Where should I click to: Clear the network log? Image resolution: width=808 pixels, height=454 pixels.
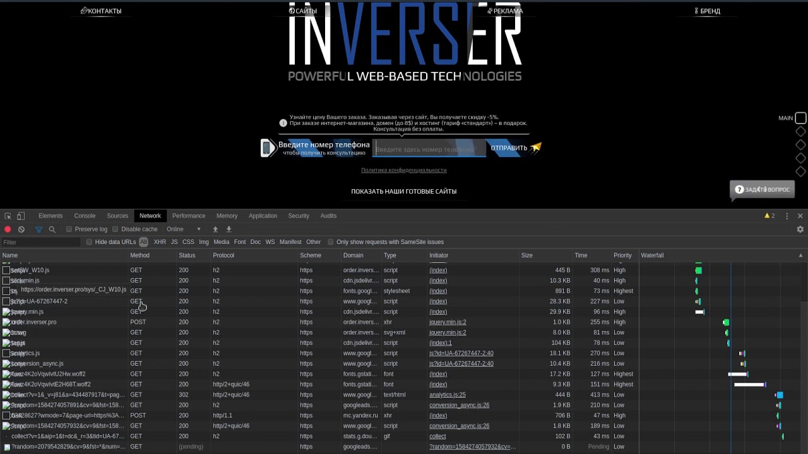pyautogui.click(x=21, y=230)
